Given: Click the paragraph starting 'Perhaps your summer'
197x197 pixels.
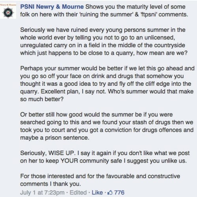Looking at the screenshot, I should (107, 84).
